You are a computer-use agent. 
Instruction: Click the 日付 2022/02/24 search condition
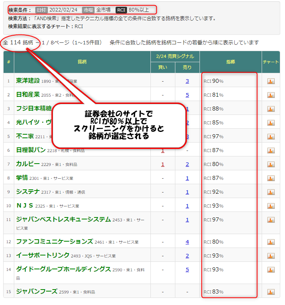(x=56, y=10)
